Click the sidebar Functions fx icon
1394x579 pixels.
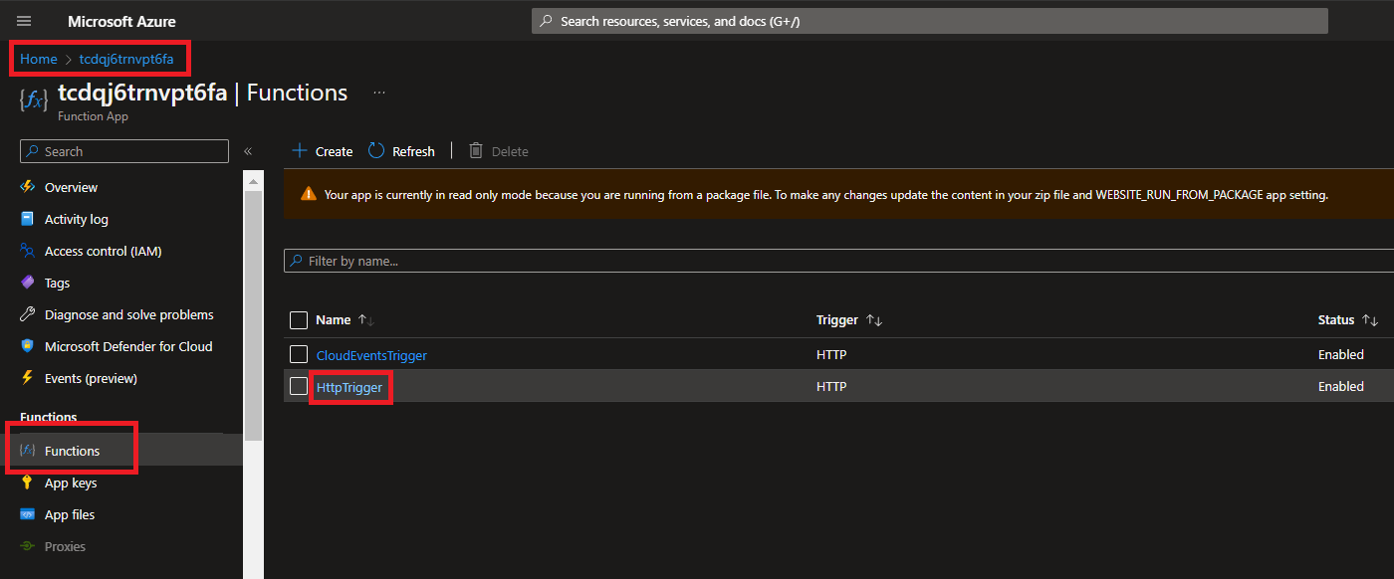pos(28,451)
